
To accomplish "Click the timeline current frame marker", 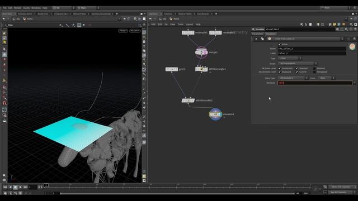I will [x=46, y=185].
